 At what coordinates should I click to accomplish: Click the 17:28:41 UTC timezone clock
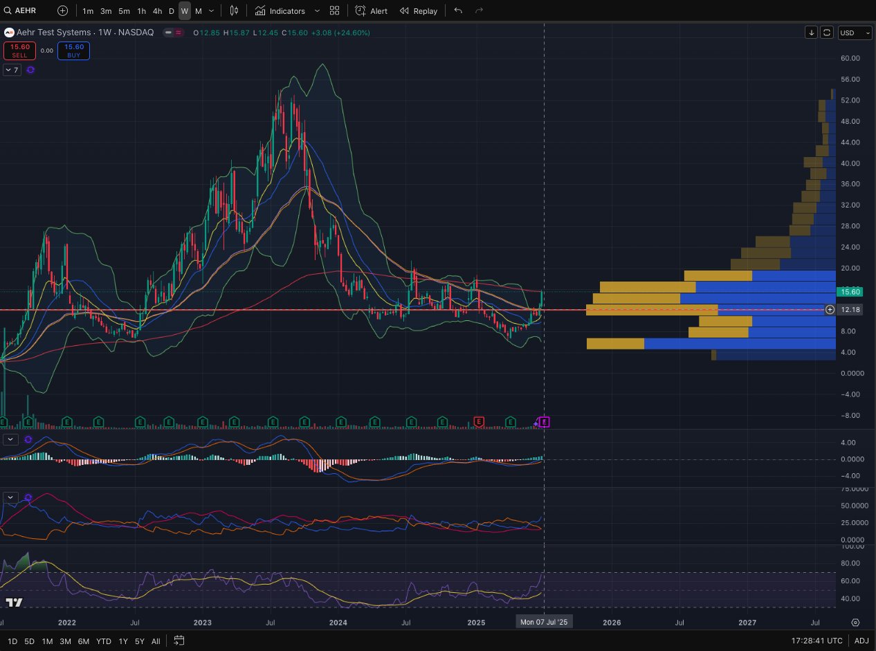(x=817, y=641)
